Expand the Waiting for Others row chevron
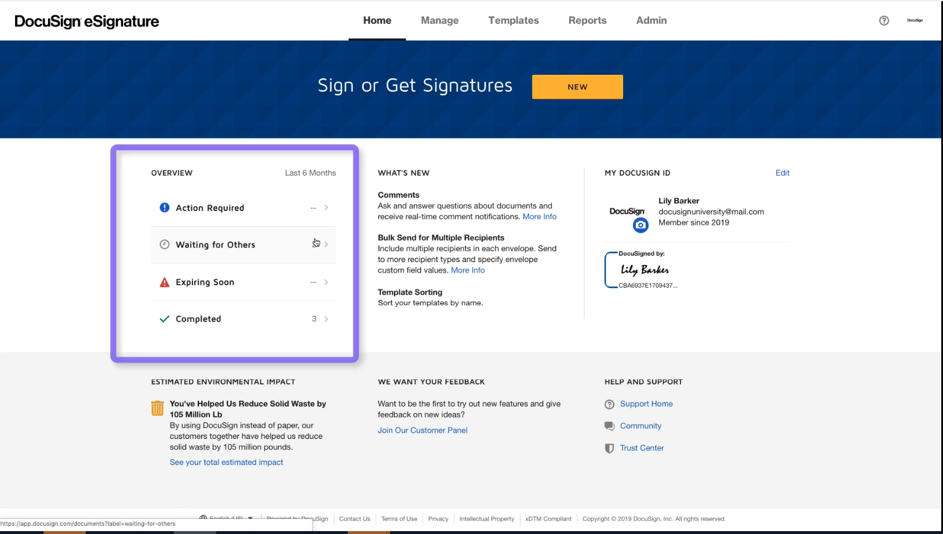 326,245
